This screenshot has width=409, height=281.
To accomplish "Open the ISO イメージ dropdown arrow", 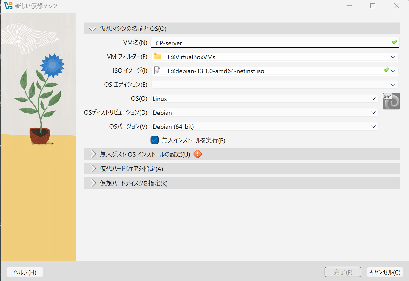I will point(393,71).
